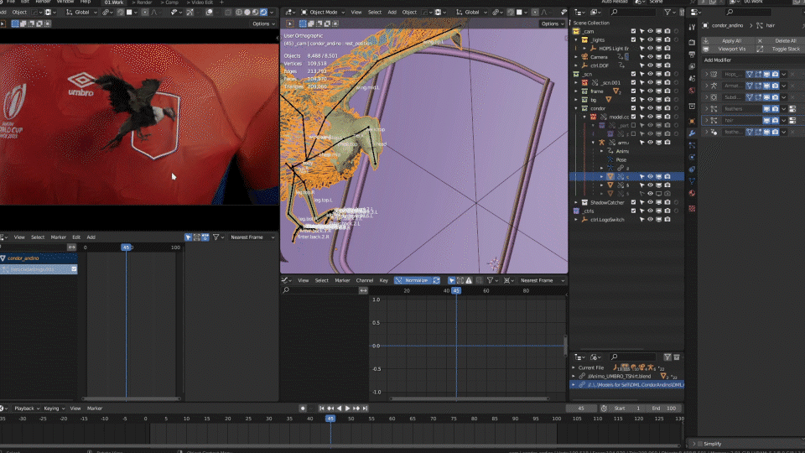Image resolution: width=805 pixels, height=453 pixels.
Task: Hide the _cam collection in viewport
Action: click(x=651, y=31)
